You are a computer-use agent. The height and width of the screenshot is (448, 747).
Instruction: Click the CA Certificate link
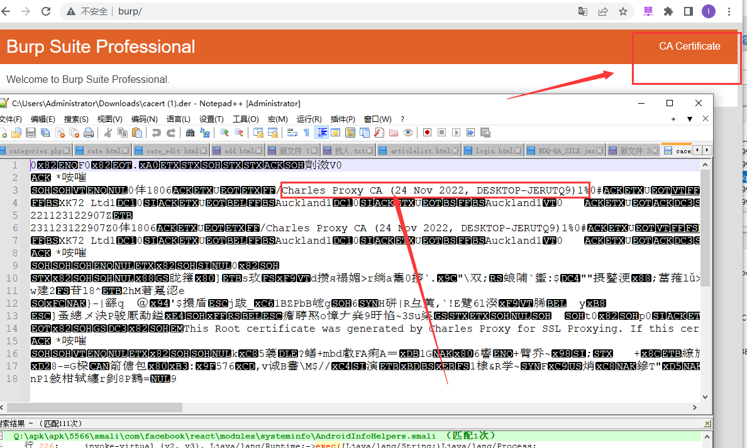[x=689, y=46]
